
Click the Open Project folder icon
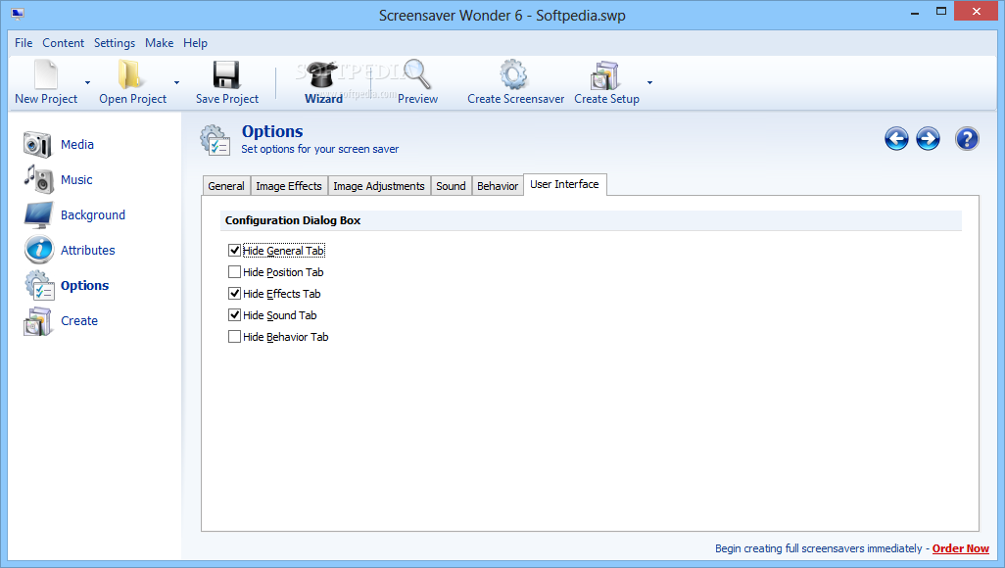click(129, 74)
